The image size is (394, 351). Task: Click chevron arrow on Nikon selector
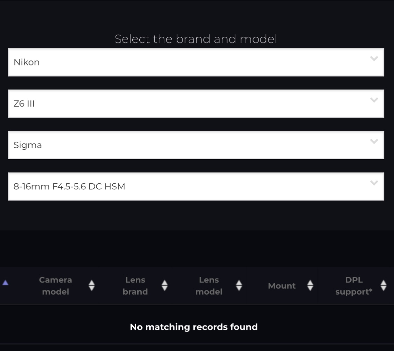click(x=374, y=58)
